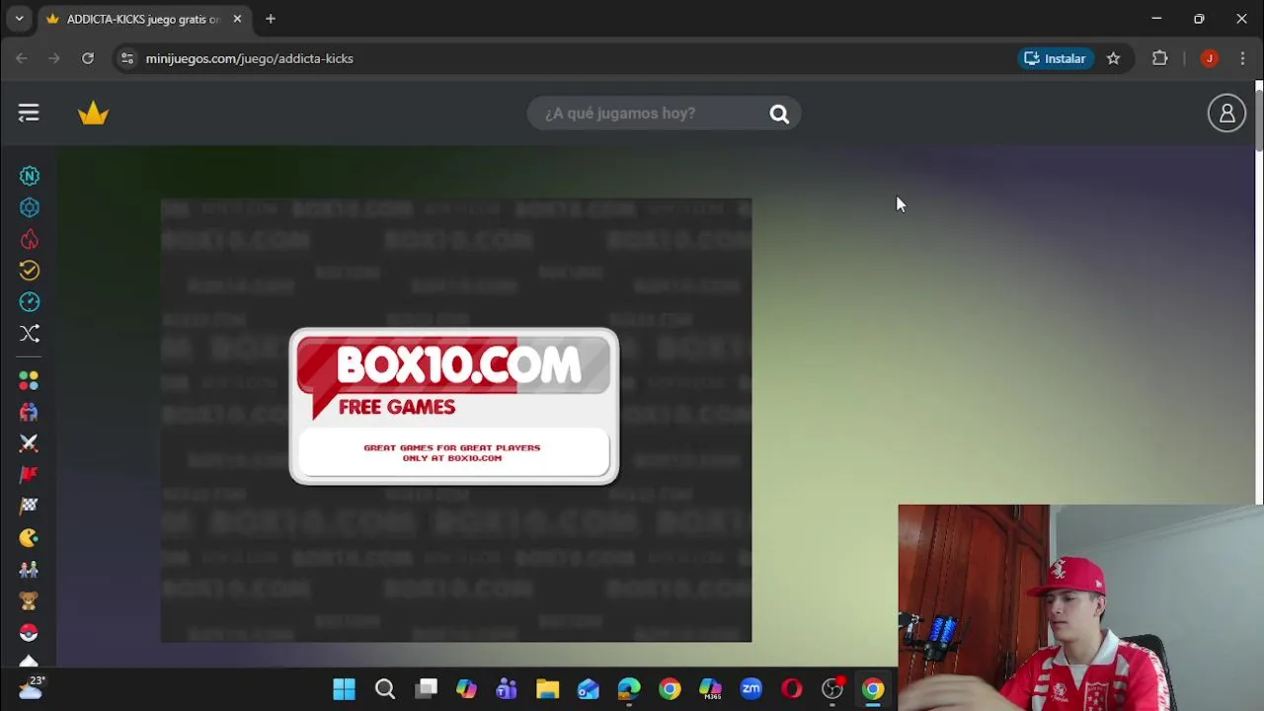Launch Copilot from taskbar
Viewport: 1264px width, 711px height.
point(466,689)
